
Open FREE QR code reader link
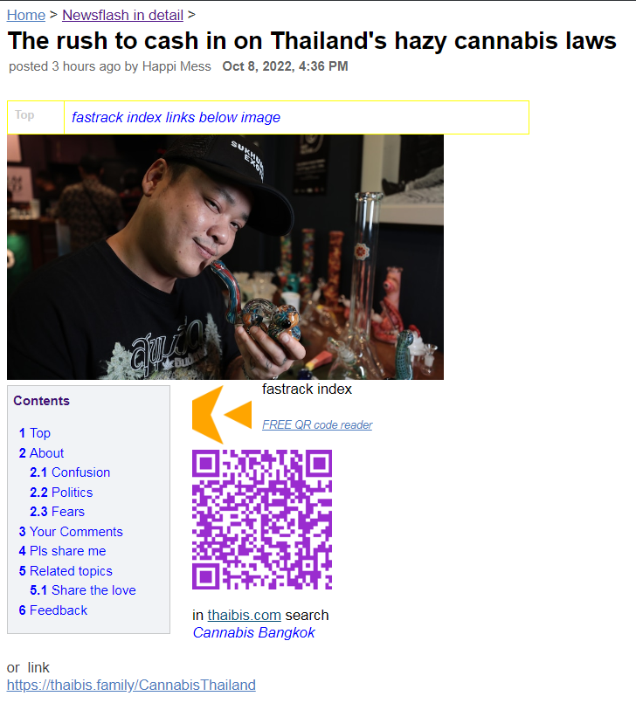(x=317, y=424)
